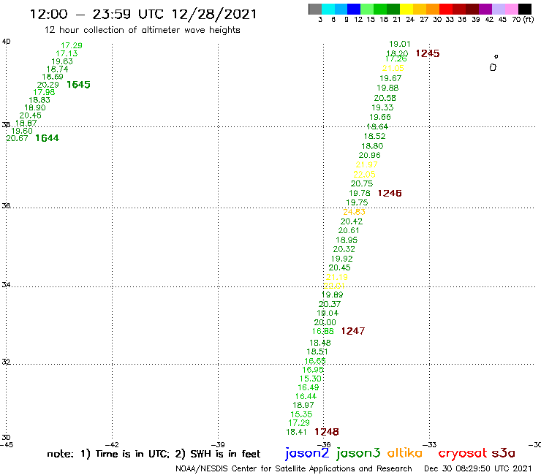This screenshot has width=541, height=475.
Task: Click the gray swatch in the color legend
Action: 315,9
